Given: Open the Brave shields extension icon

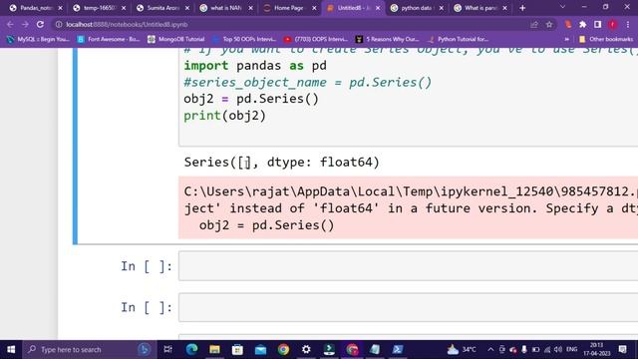Looking at the screenshot, I should click(x=568, y=24).
